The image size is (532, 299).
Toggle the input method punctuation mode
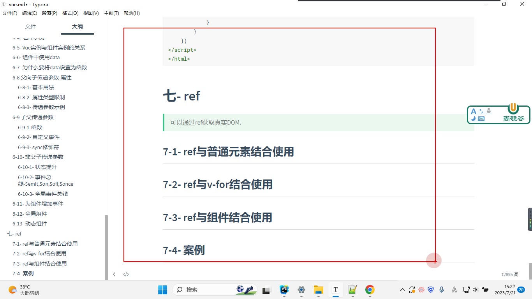(481, 111)
